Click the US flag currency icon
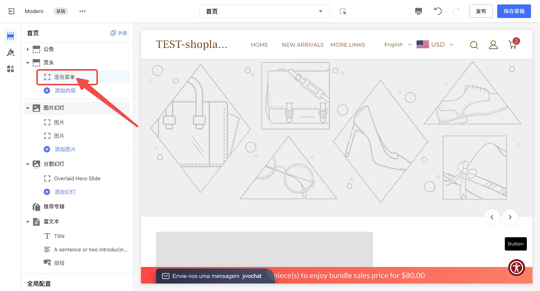The image size is (540, 291). pos(423,44)
